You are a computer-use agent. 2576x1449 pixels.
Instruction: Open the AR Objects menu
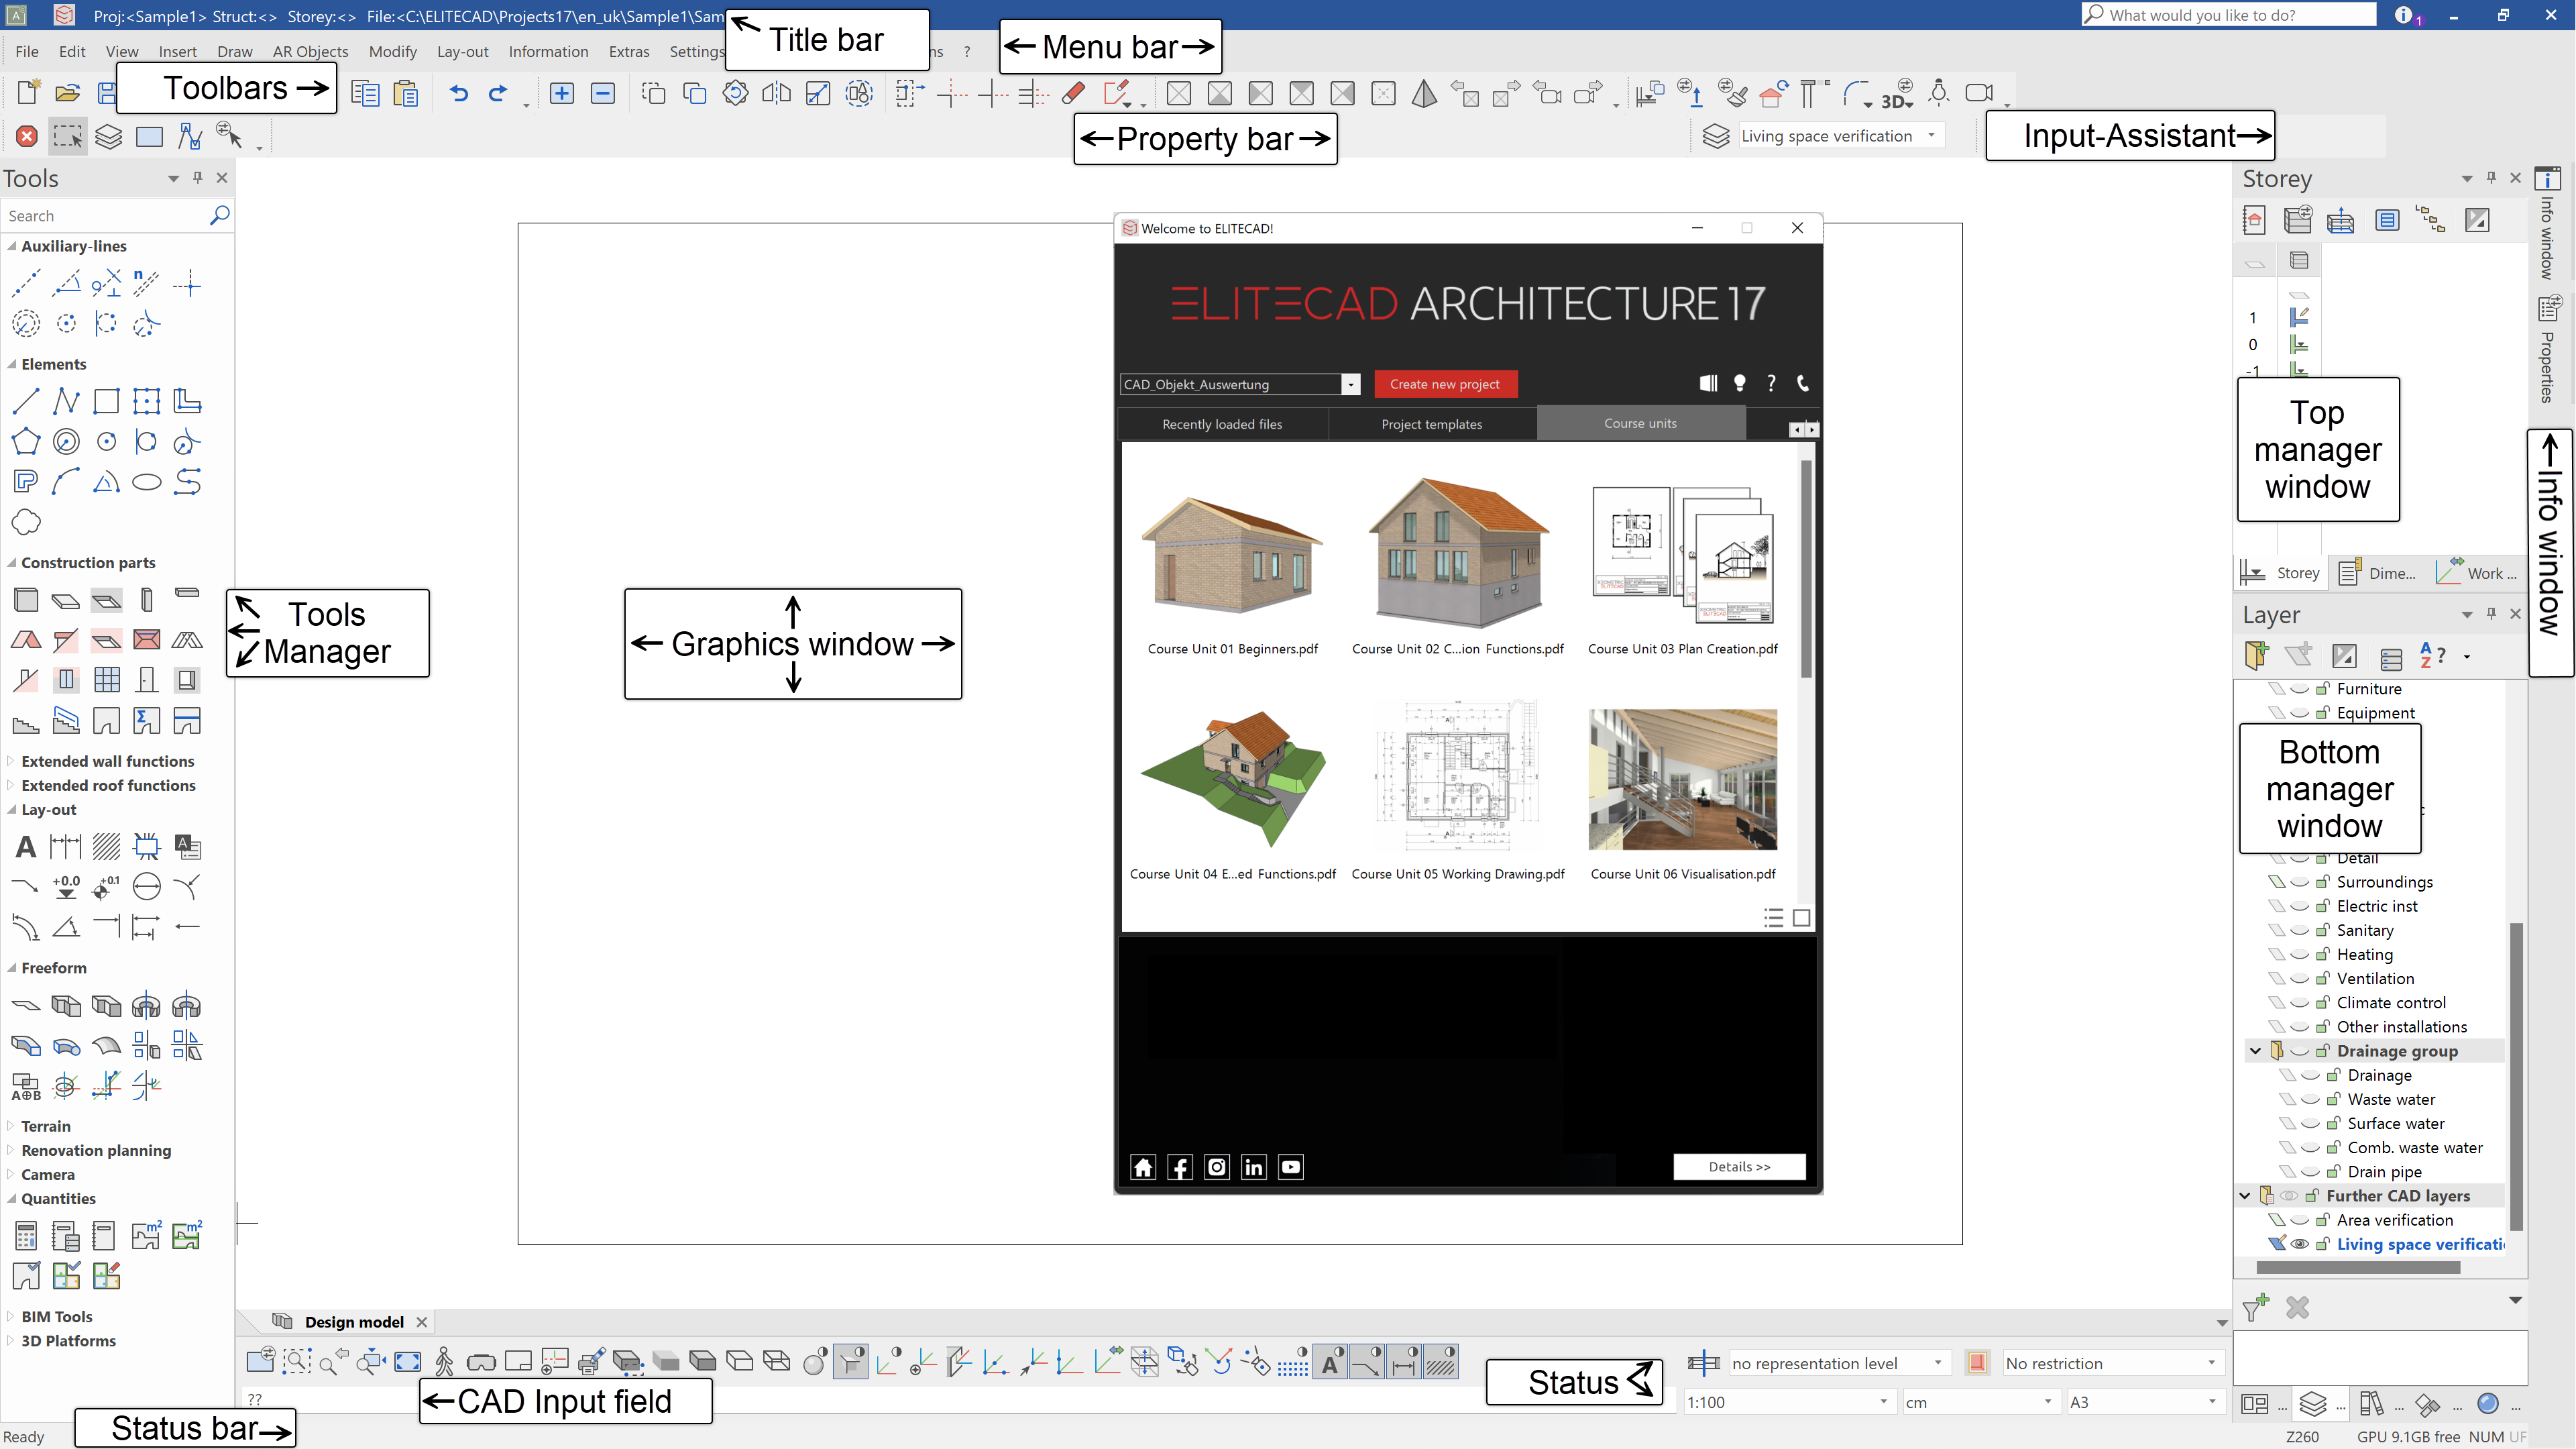pyautogui.click(x=310, y=51)
